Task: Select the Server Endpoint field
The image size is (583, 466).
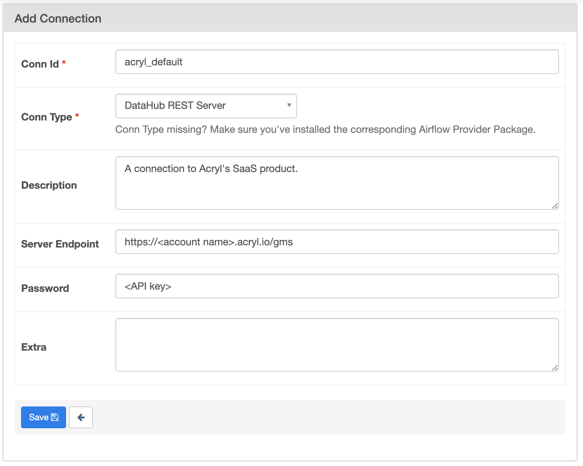Action: tap(337, 242)
